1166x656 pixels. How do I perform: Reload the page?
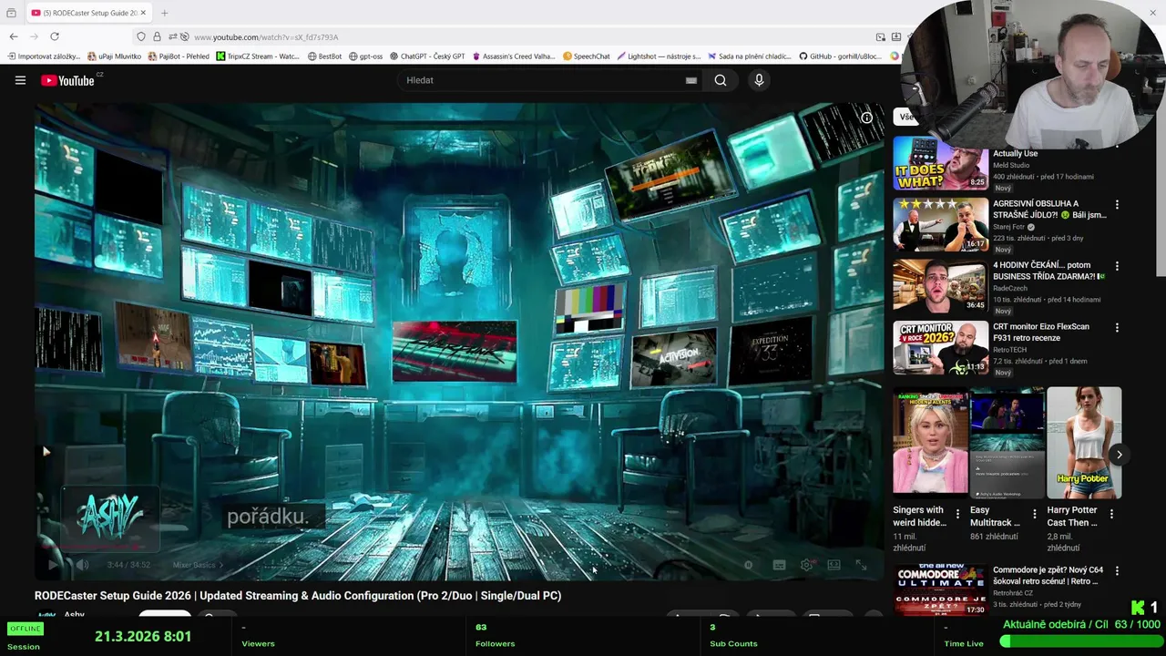55,36
